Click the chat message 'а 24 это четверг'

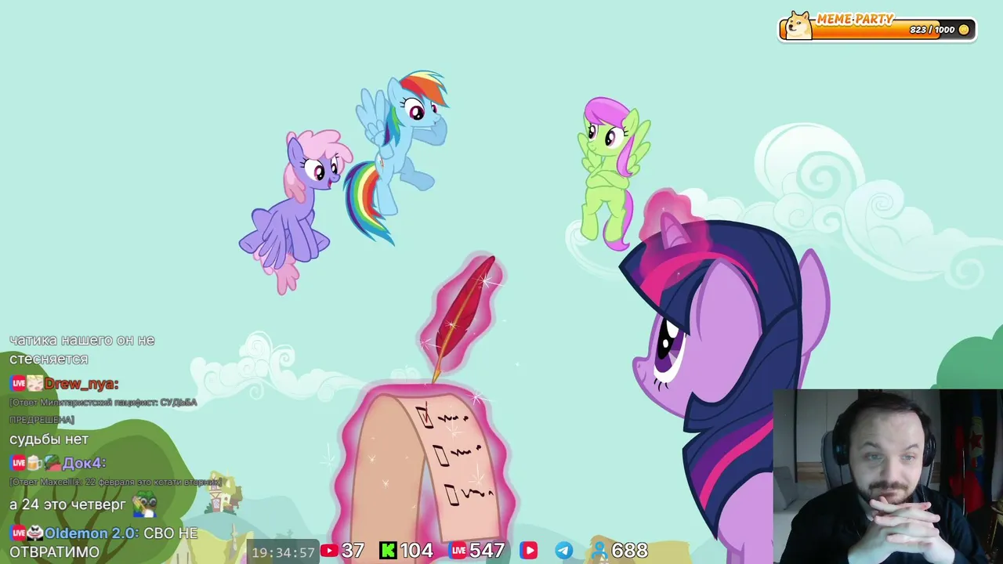pos(67,505)
